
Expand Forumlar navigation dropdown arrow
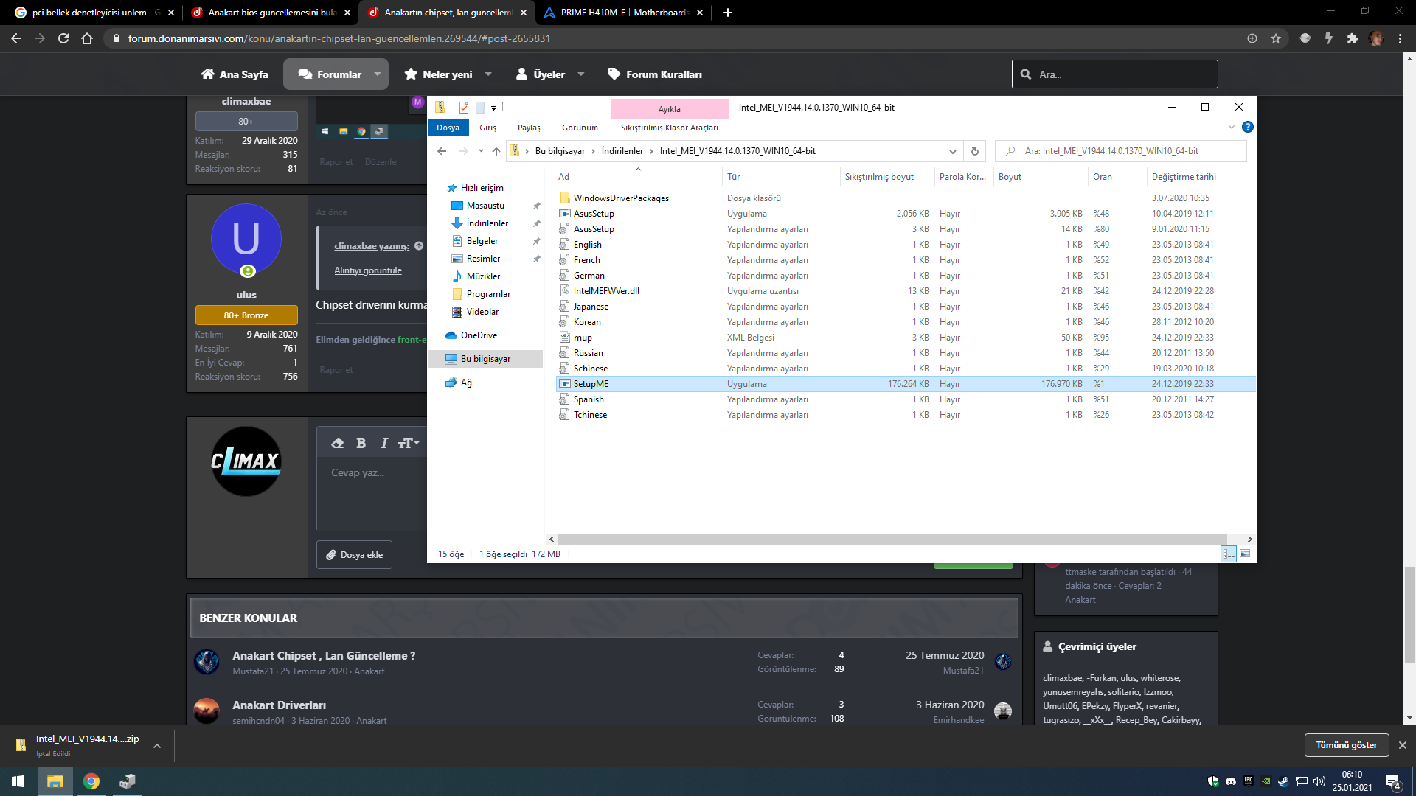(x=378, y=74)
